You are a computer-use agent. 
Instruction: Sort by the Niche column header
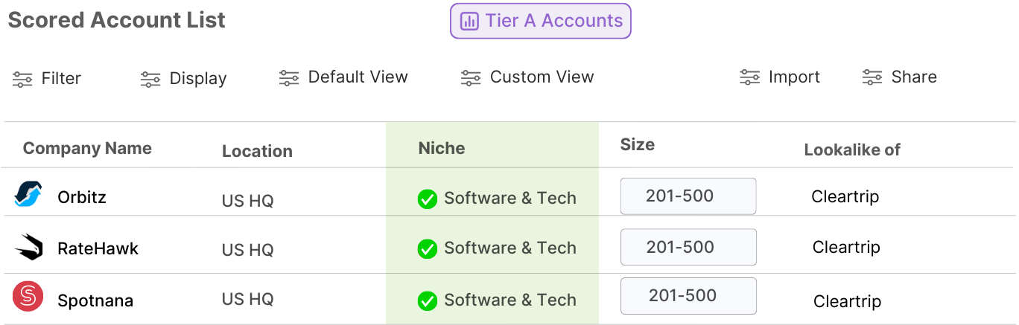[x=442, y=148]
